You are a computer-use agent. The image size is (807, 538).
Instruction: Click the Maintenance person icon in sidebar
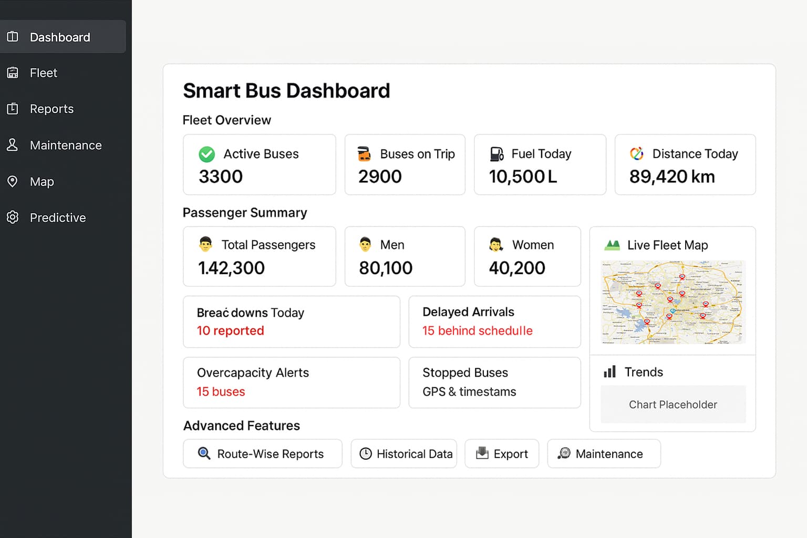point(13,145)
